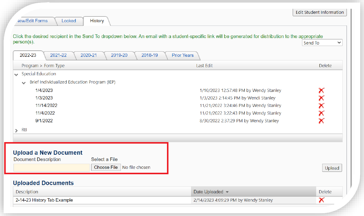Delete the 11/14/2022 IEP form

coord(321,106)
